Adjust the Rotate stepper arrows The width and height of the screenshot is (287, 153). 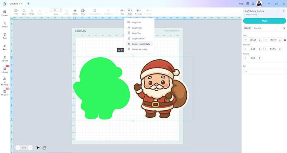coord(260,58)
